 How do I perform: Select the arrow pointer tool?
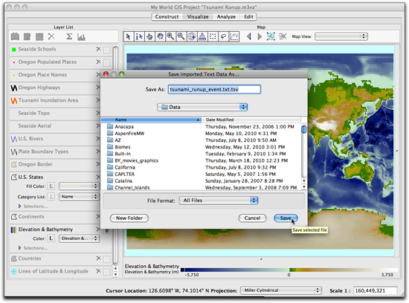coord(129,36)
